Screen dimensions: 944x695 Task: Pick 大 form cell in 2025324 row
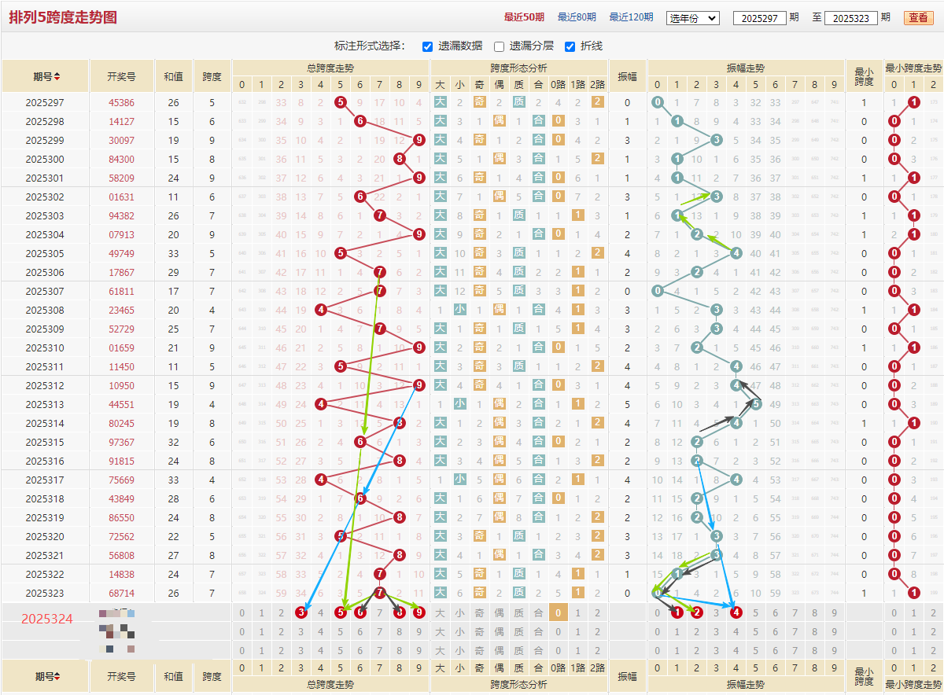point(440,612)
